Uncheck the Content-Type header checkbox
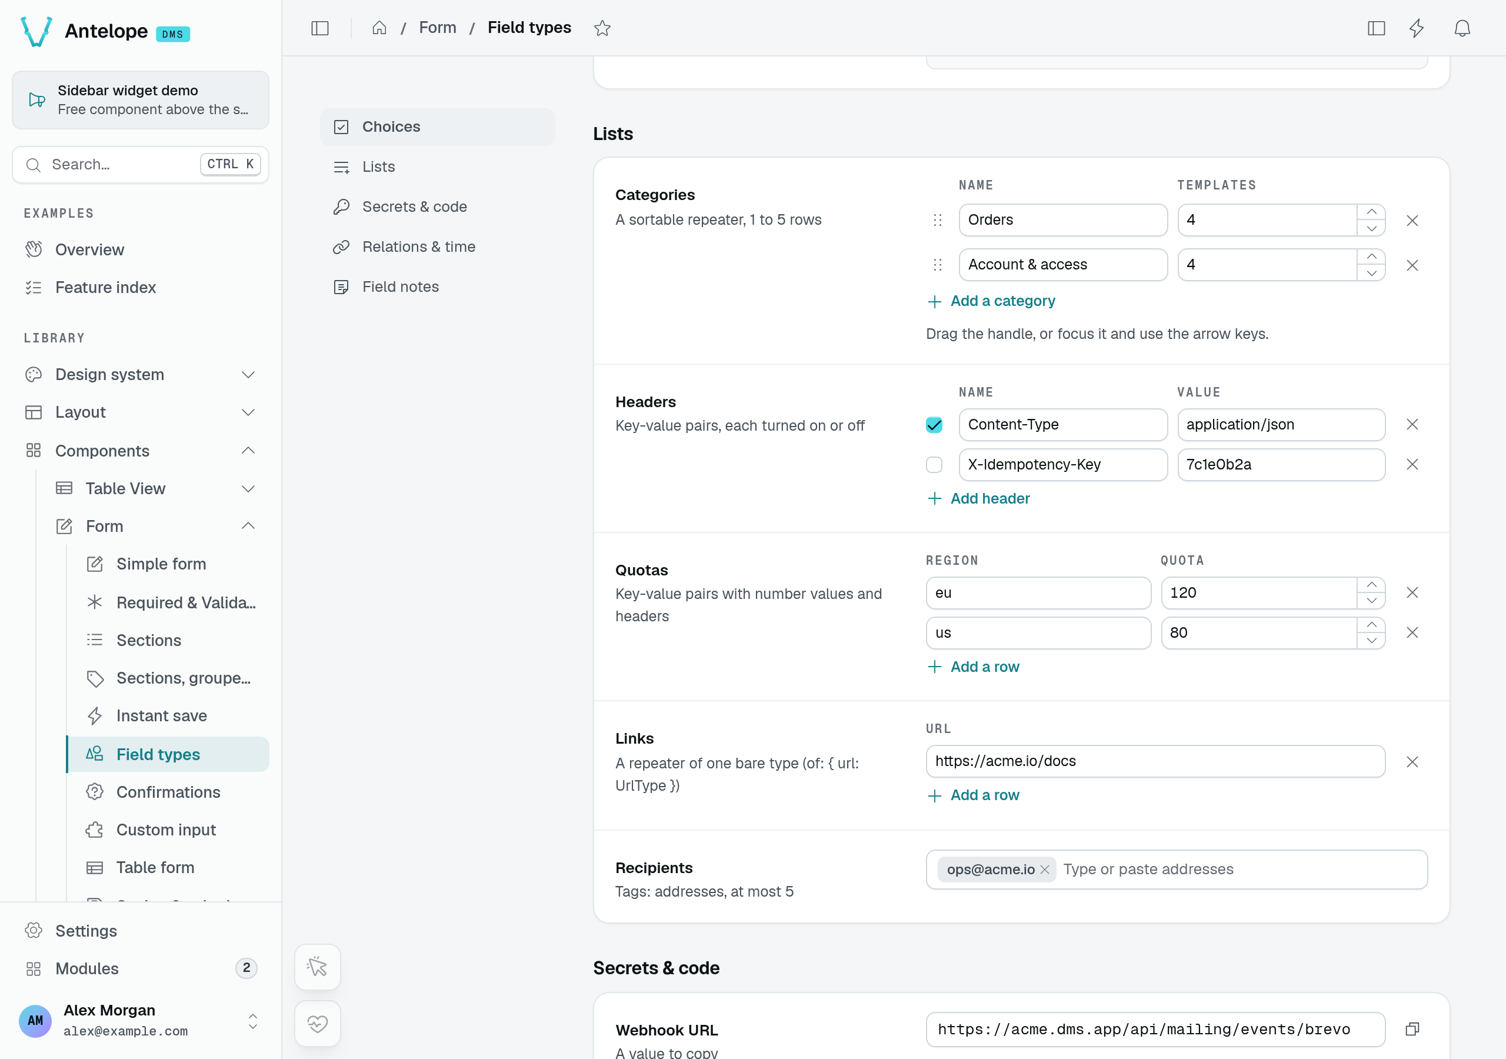The height and width of the screenshot is (1059, 1506). pos(934,425)
